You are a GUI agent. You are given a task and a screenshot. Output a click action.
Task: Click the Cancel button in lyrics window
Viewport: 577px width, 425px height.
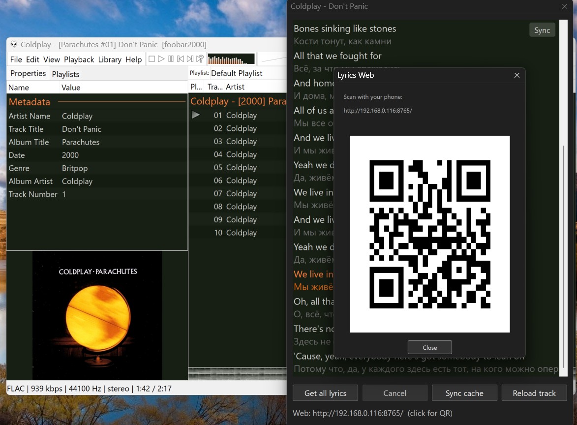pos(395,393)
